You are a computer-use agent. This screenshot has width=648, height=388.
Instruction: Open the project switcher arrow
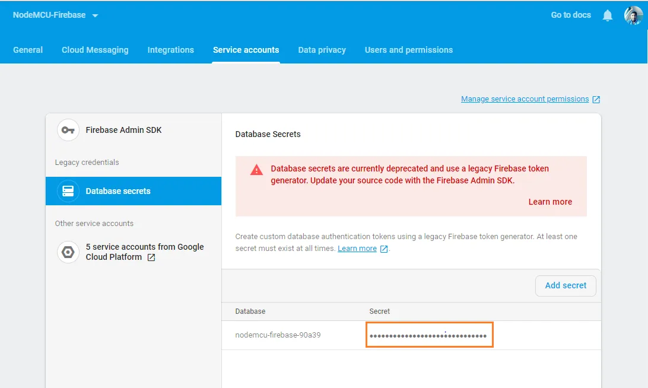coord(96,17)
